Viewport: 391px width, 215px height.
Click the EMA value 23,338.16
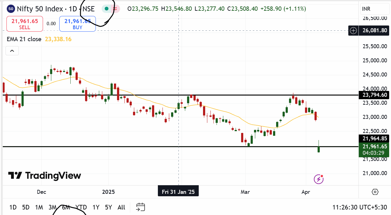click(58, 39)
